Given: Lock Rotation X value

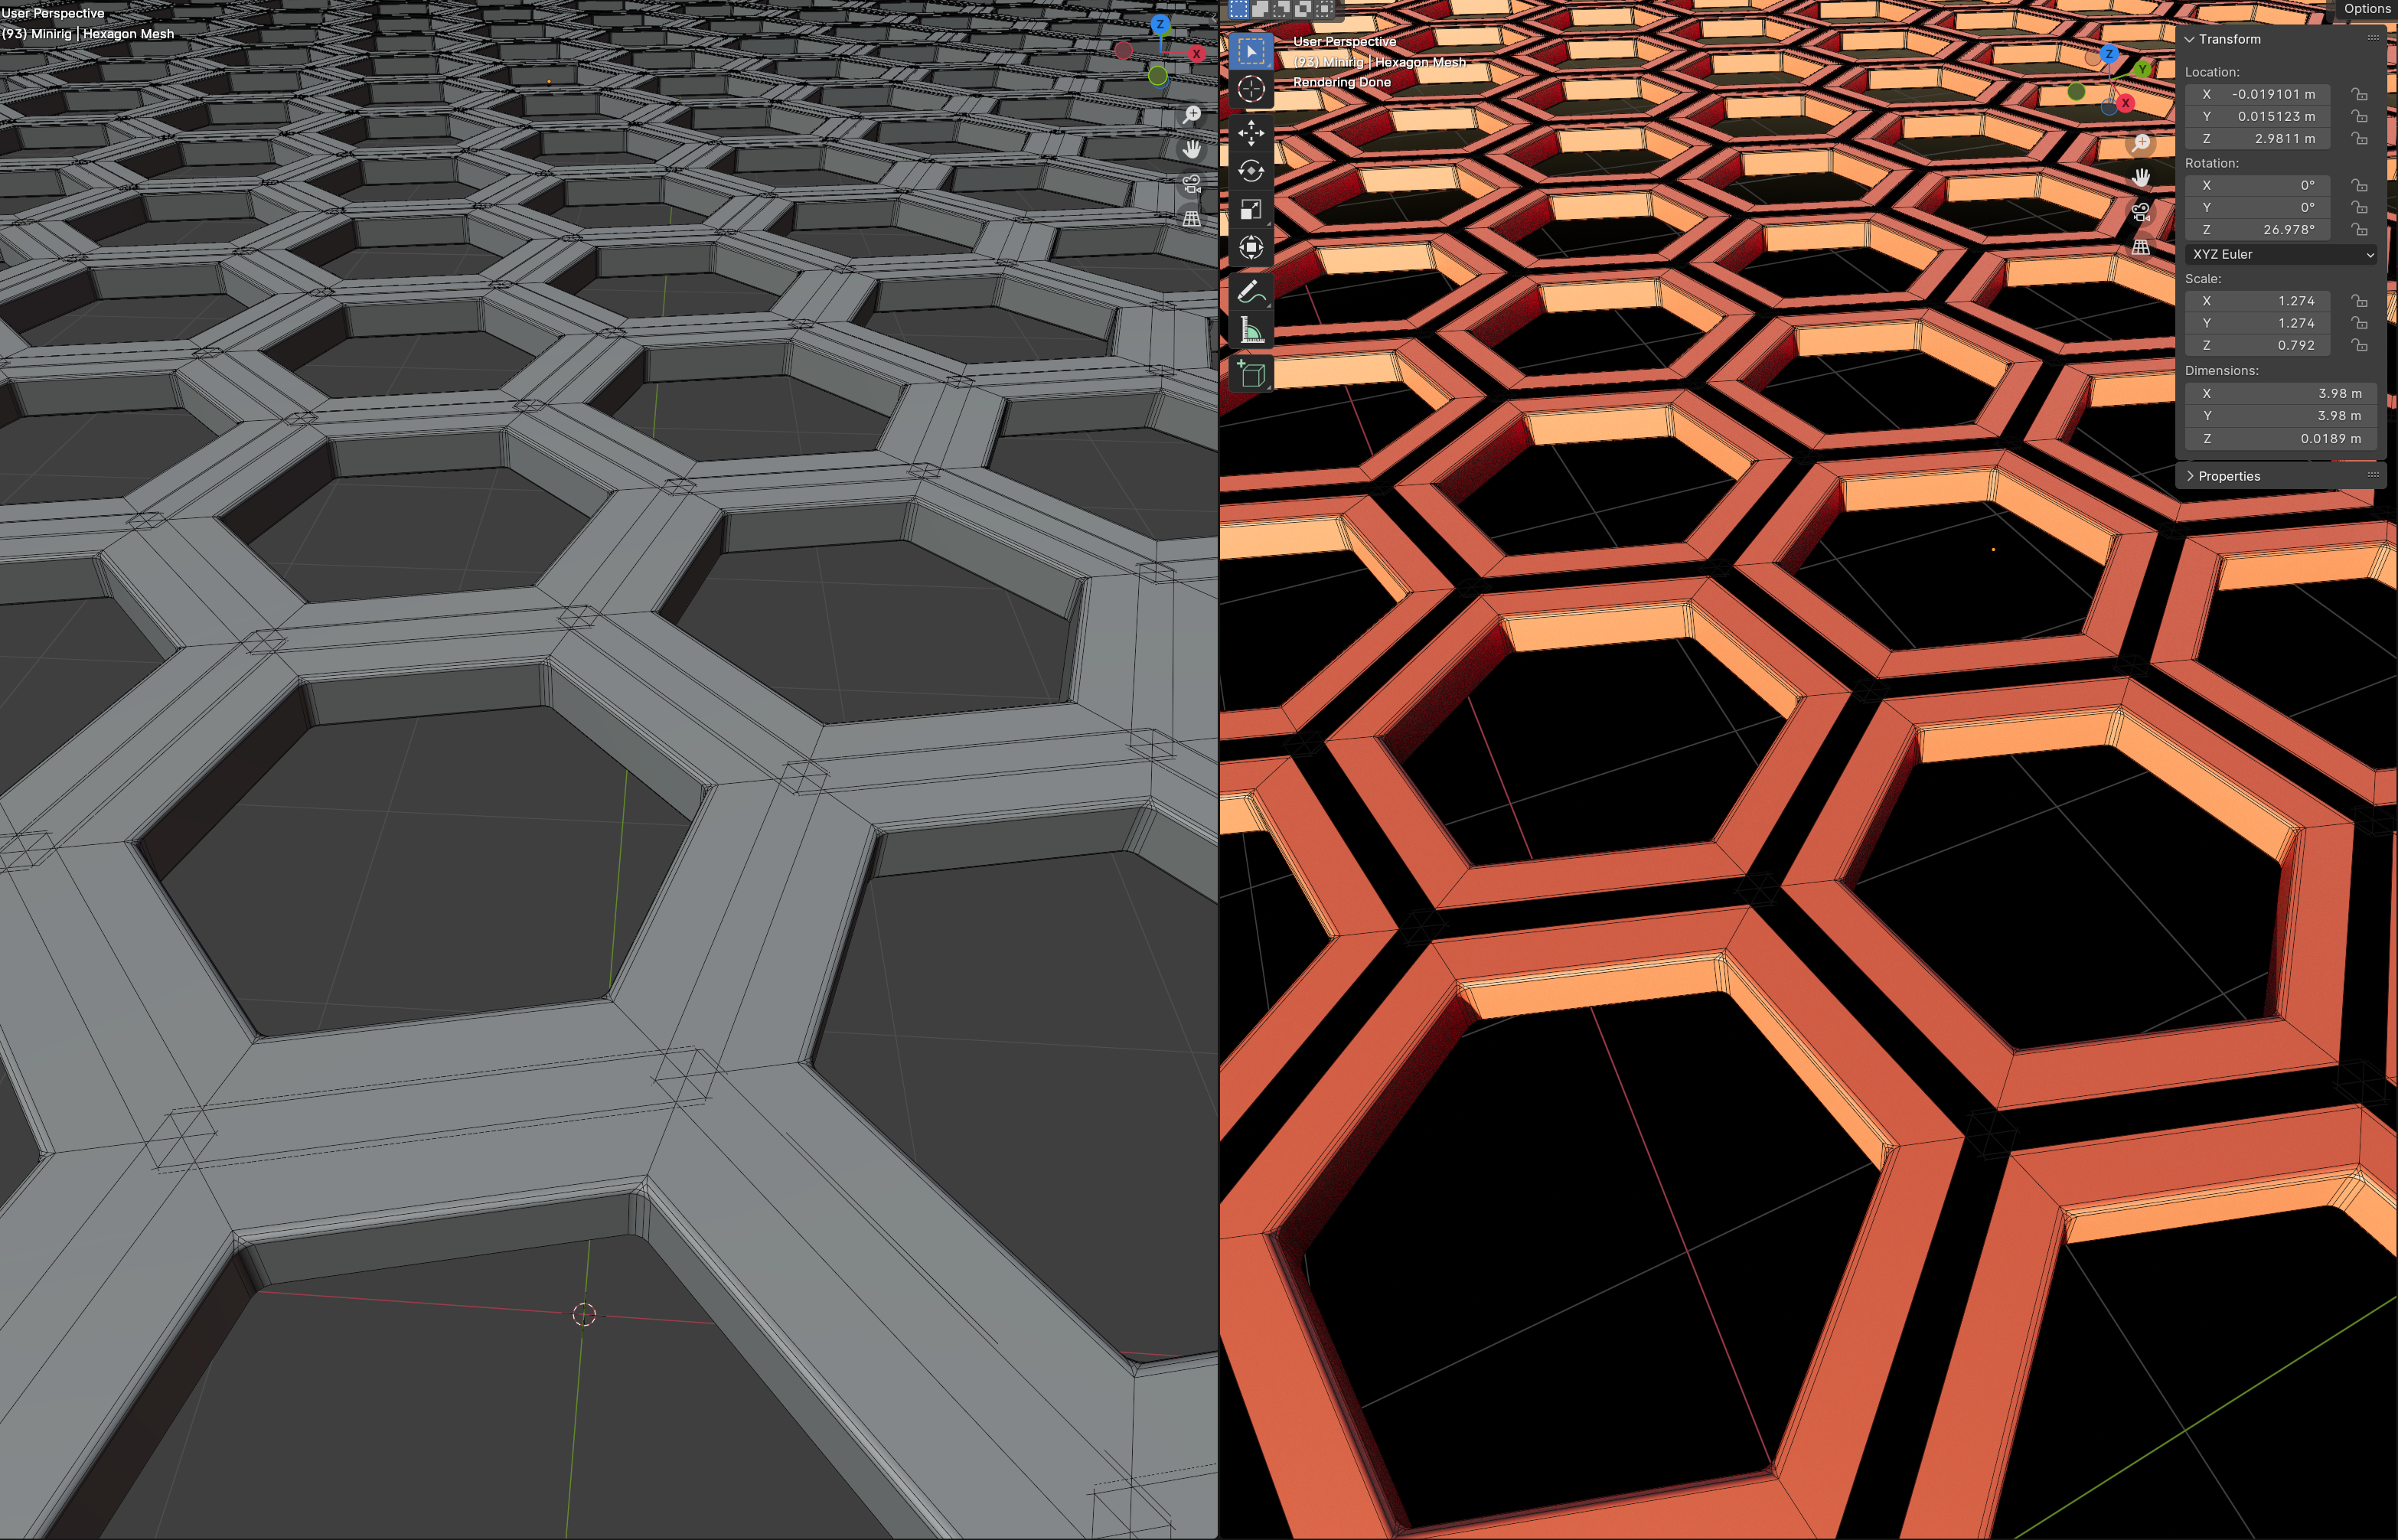Looking at the screenshot, I should click(2359, 185).
